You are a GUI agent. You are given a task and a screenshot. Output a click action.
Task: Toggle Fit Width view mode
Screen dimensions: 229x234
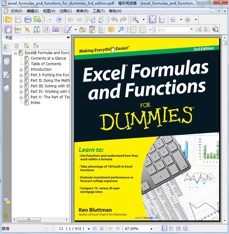pyautogui.click(x=162, y=19)
